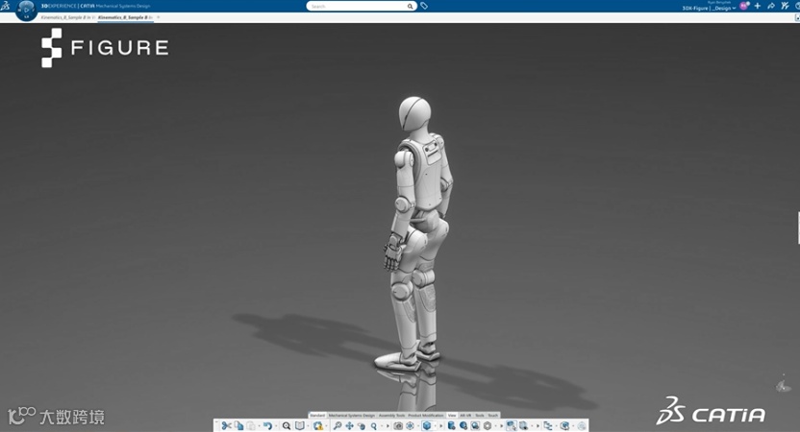Viewport: 800px width, 432px height.
Task: Click the blue sphere display icon
Action: point(463,426)
